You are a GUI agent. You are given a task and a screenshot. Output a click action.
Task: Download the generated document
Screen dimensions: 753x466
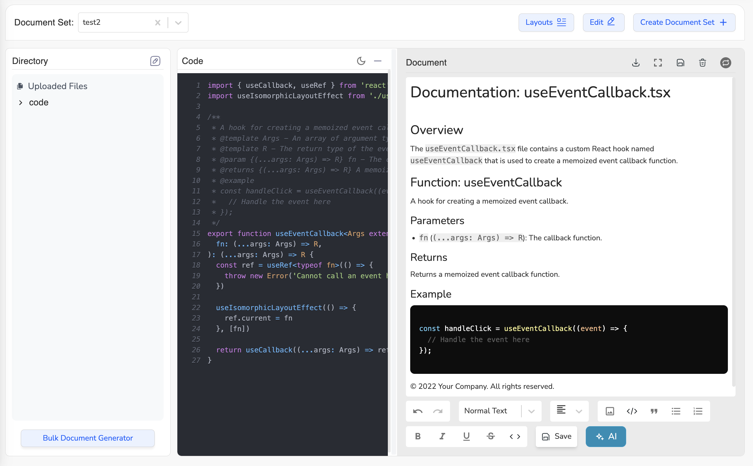tap(636, 62)
